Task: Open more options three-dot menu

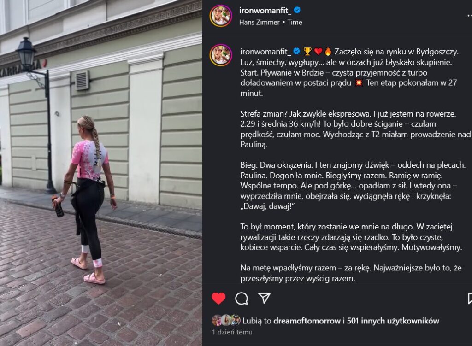Action: point(469,16)
